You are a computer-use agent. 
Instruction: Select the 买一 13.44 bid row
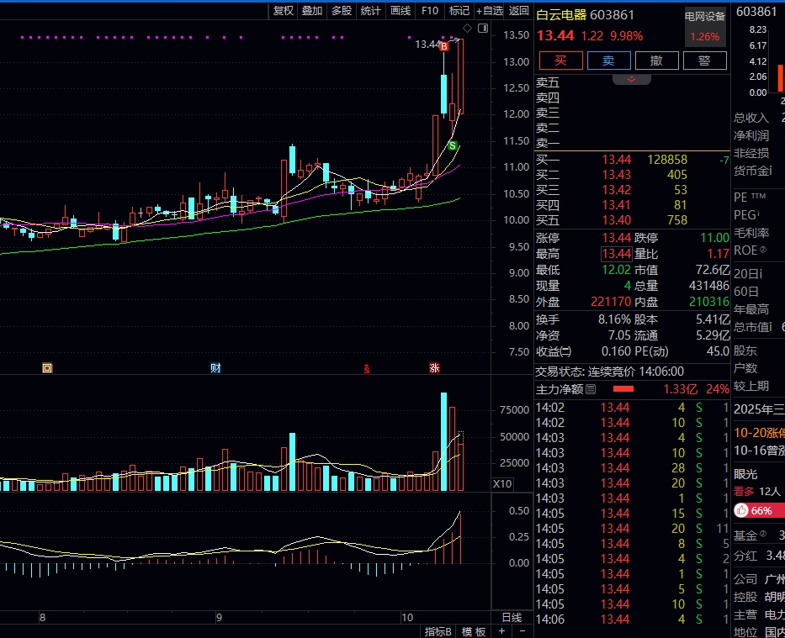click(633, 160)
